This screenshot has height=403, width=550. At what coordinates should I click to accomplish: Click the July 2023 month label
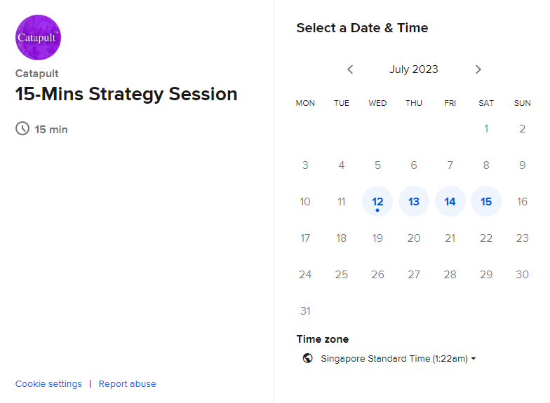click(x=414, y=69)
